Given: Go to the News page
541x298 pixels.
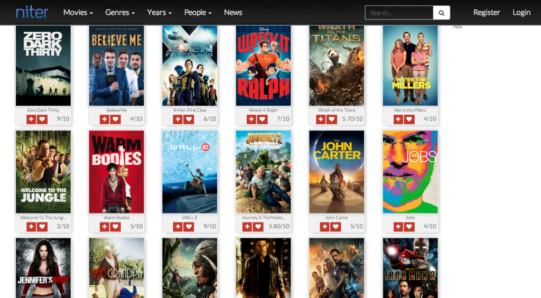Looking at the screenshot, I should pos(233,13).
